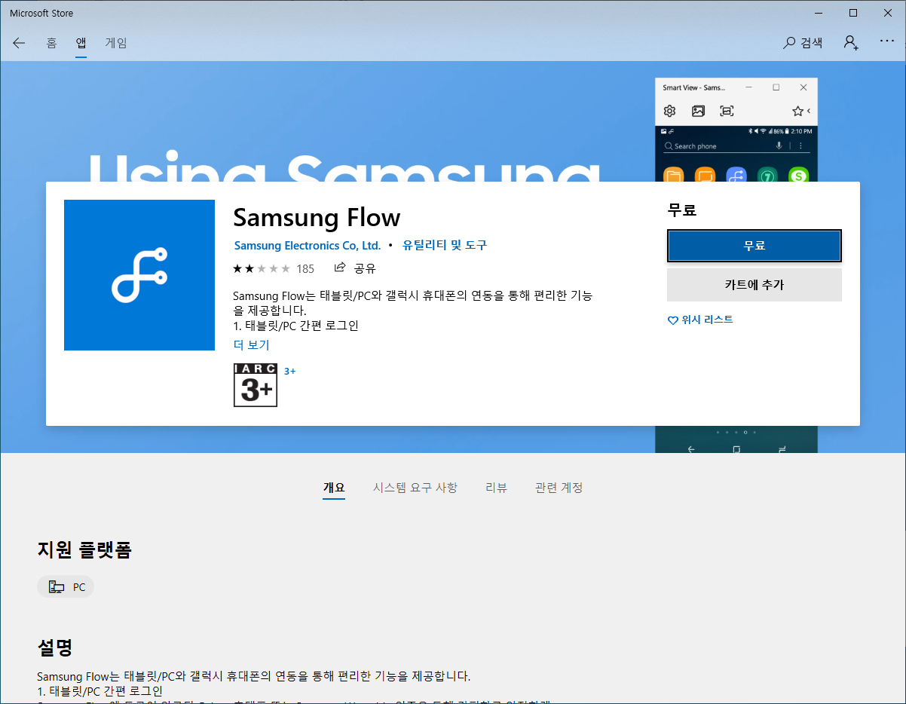
Task: Click the Smart View image icon
Action: (x=698, y=112)
